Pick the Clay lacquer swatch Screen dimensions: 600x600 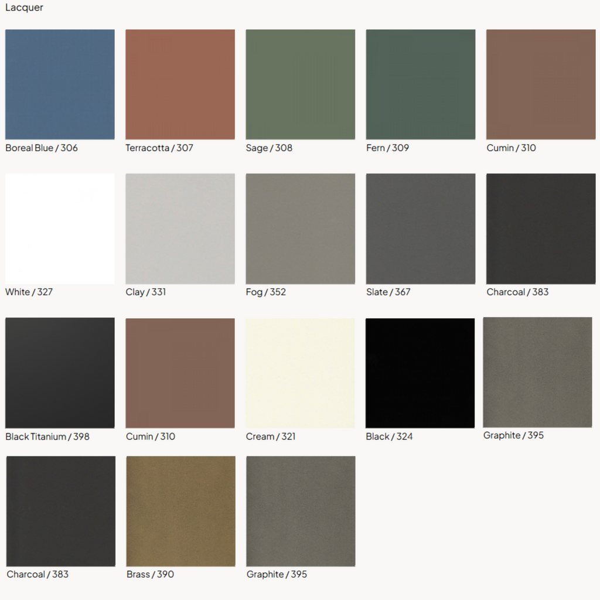pyautogui.click(x=180, y=229)
